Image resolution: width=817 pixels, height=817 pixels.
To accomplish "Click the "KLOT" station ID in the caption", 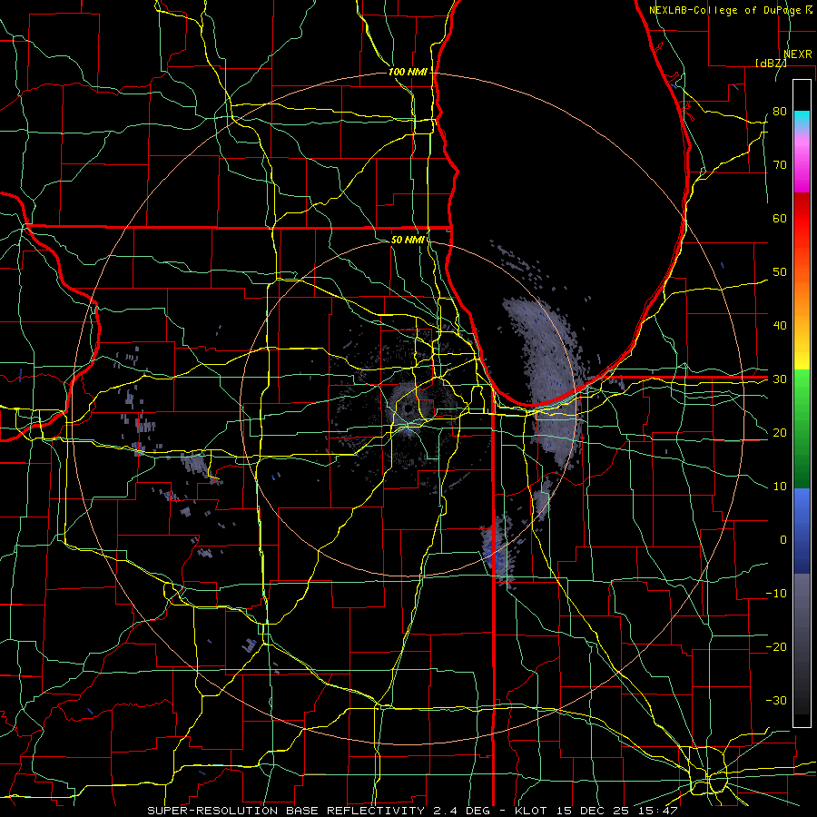I will click(x=530, y=811).
